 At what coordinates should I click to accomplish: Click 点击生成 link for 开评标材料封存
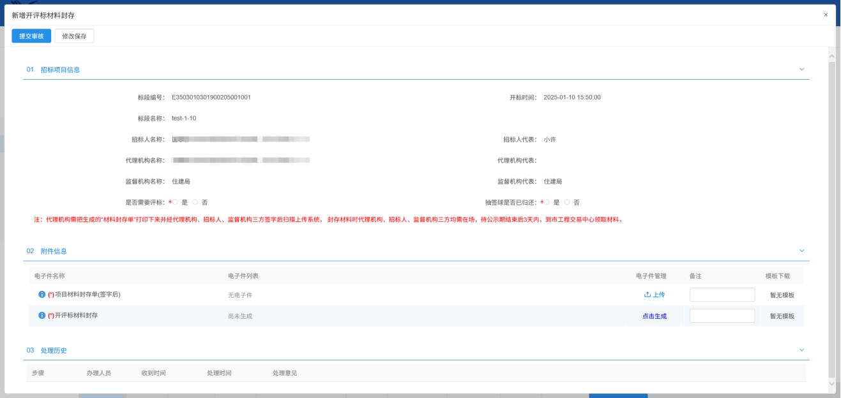tap(655, 316)
